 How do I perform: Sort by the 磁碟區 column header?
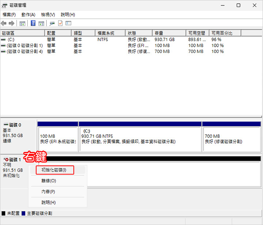(23, 33)
